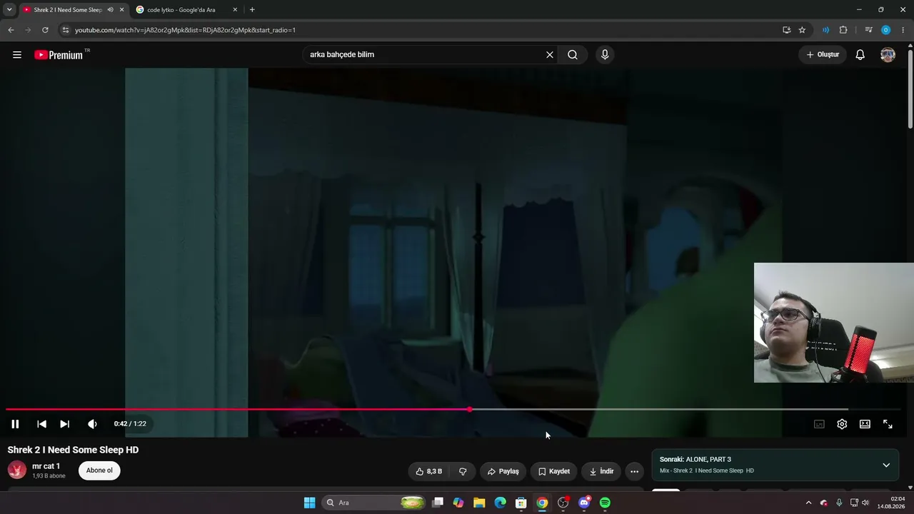The image size is (914, 514).
Task: Expand the Sonraki mix playlist panel
Action: coord(886,465)
